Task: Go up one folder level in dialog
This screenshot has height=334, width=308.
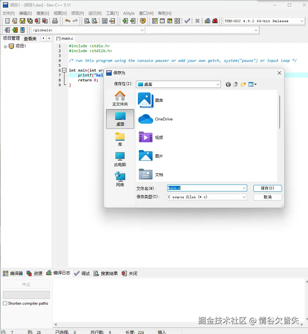Action: [235, 85]
